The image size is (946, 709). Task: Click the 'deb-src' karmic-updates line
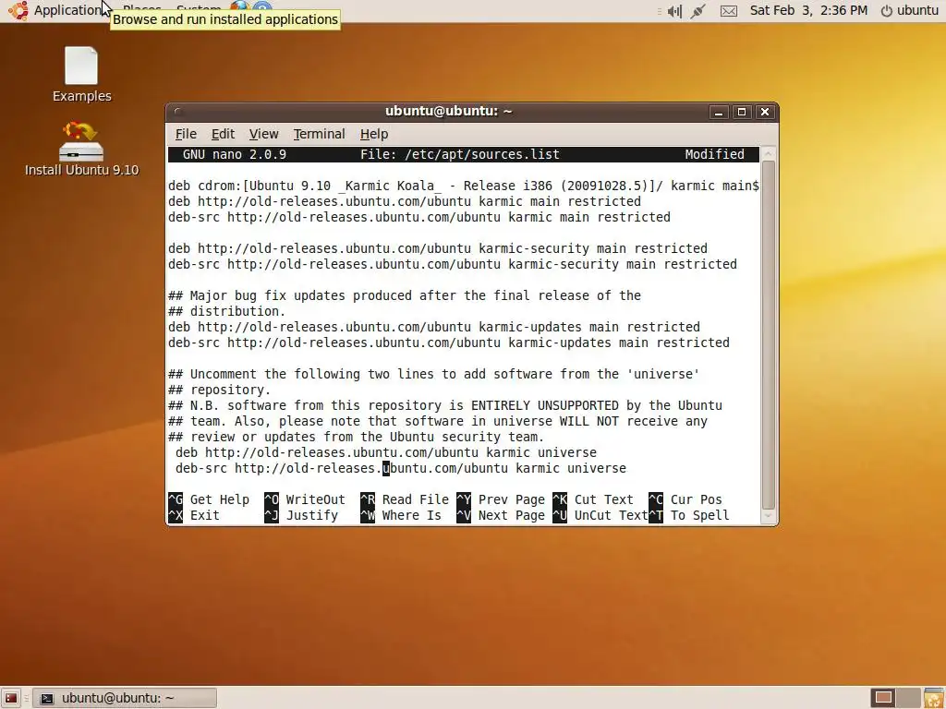click(x=449, y=342)
